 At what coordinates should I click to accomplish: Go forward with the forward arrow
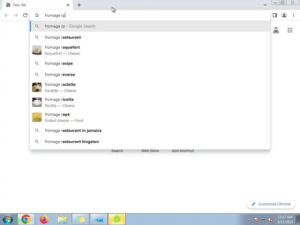click(16, 15)
